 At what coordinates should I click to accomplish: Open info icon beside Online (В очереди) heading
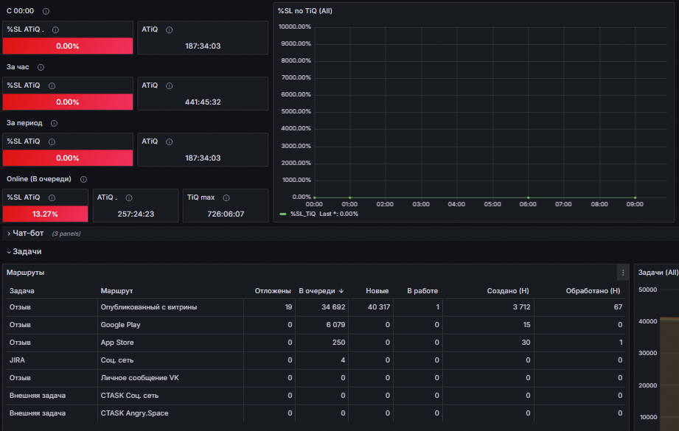pyautogui.click(x=83, y=179)
